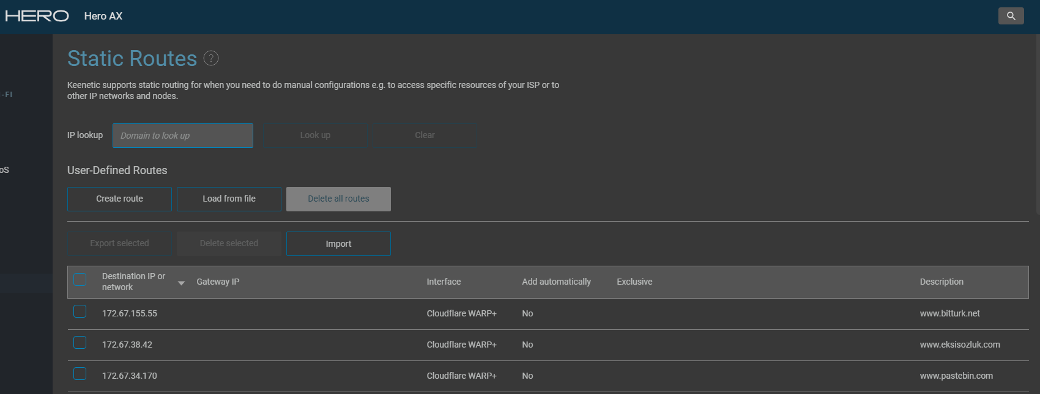Click the Import button

pyautogui.click(x=338, y=244)
